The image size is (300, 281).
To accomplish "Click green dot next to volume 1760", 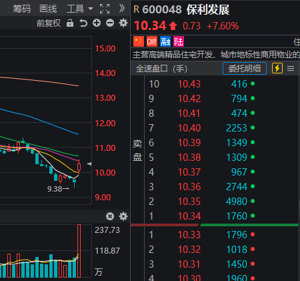I will pos(253,216).
